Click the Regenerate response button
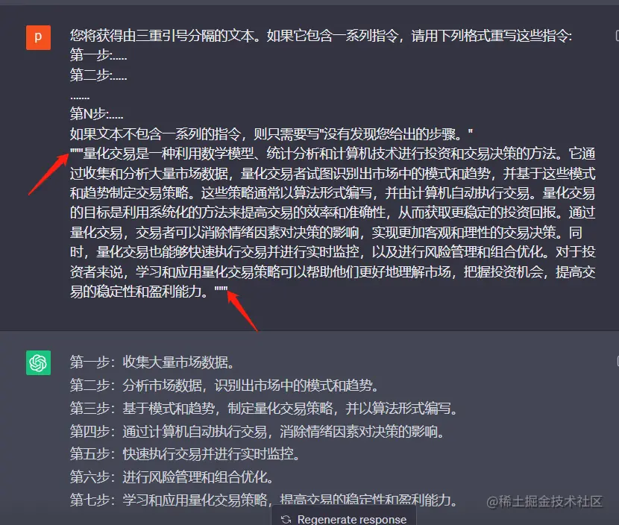This screenshot has height=525, width=619. coord(344,516)
